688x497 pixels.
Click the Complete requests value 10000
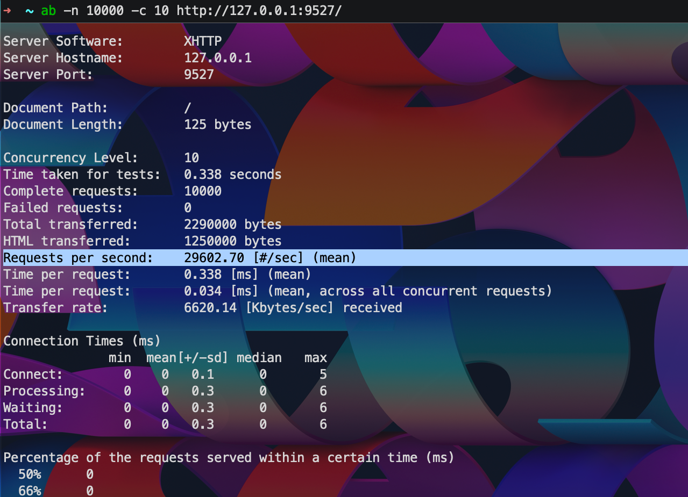click(202, 191)
